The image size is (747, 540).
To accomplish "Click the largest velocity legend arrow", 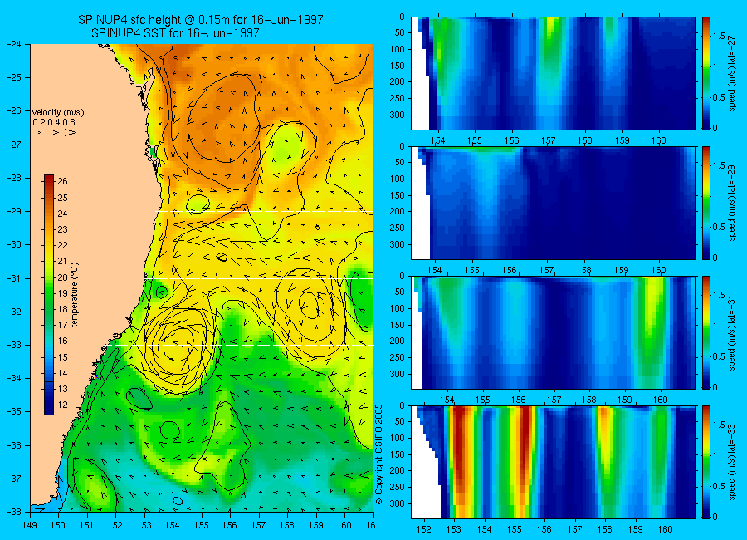I will (x=70, y=133).
